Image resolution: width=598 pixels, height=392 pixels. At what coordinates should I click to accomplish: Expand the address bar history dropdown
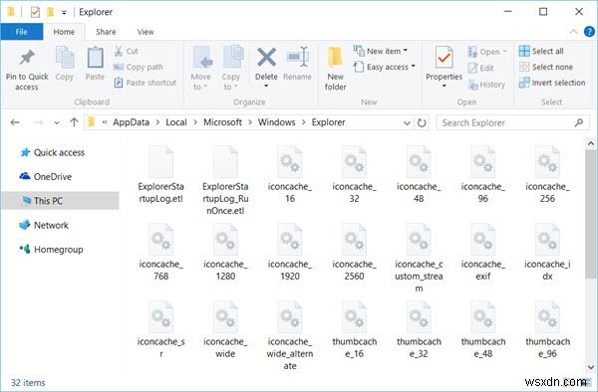pyautogui.click(x=407, y=123)
